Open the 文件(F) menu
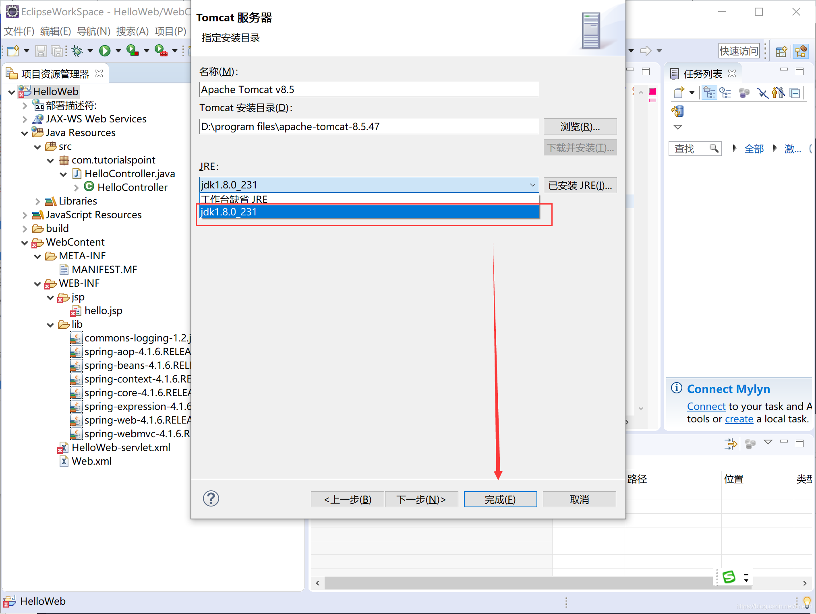The image size is (816, 614). pyautogui.click(x=19, y=31)
